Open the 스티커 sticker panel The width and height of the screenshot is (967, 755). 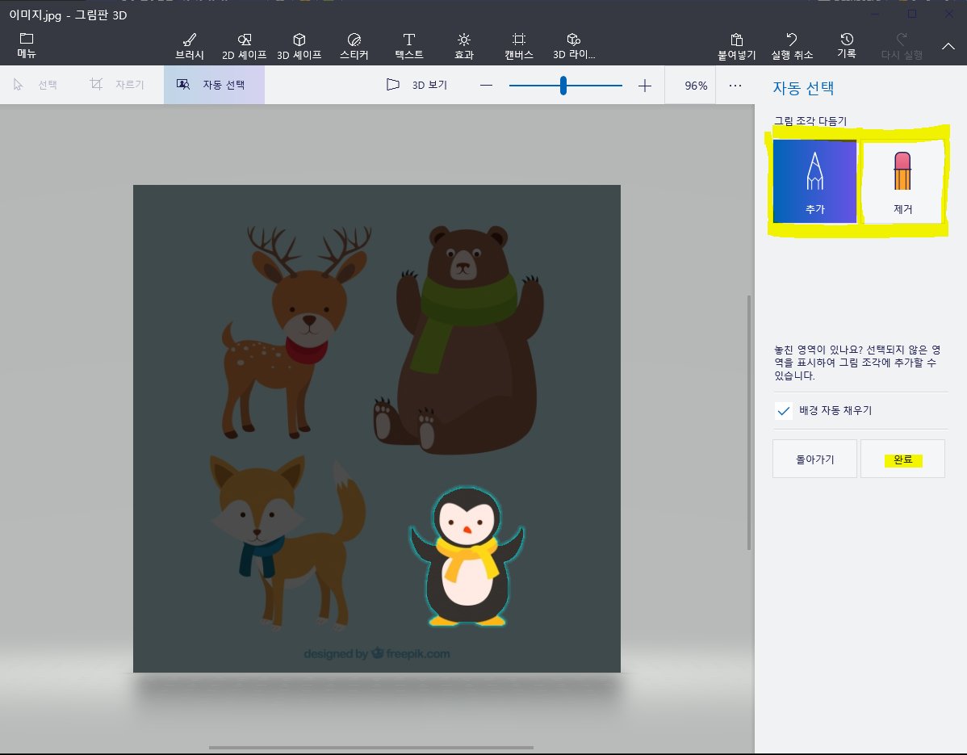click(354, 46)
